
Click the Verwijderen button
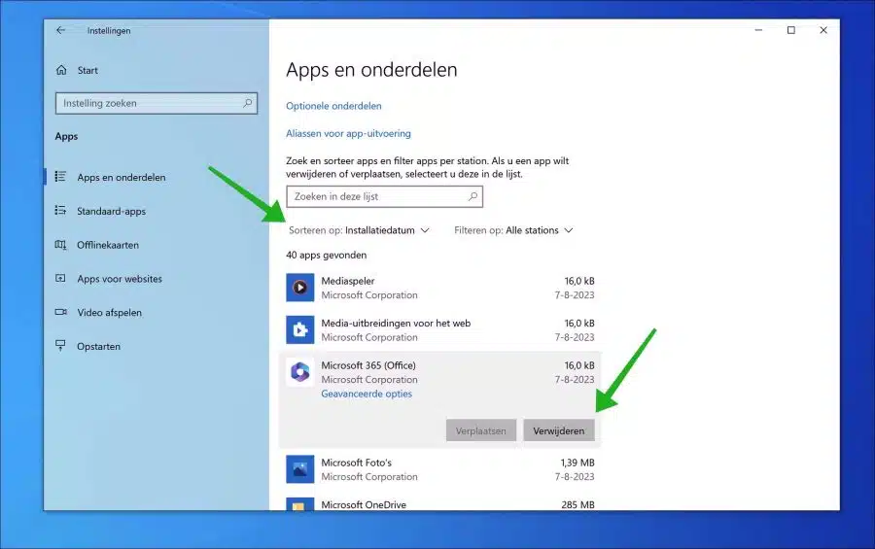(559, 430)
